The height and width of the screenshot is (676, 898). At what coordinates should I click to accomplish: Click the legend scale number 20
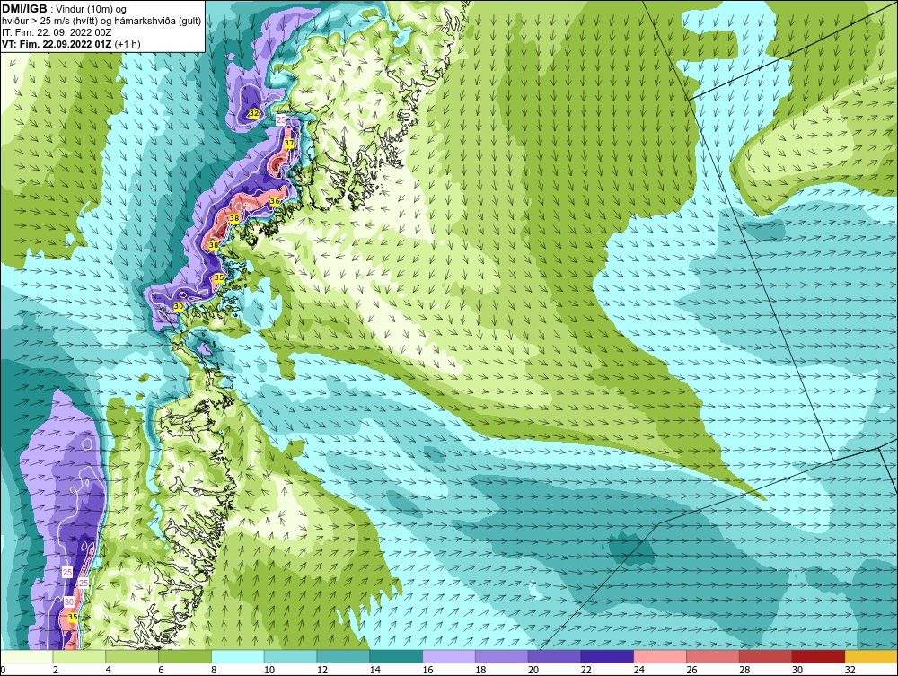tap(533, 670)
